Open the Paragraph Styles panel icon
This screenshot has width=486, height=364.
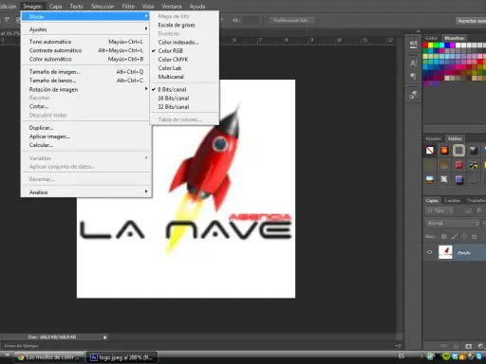pos(413,95)
